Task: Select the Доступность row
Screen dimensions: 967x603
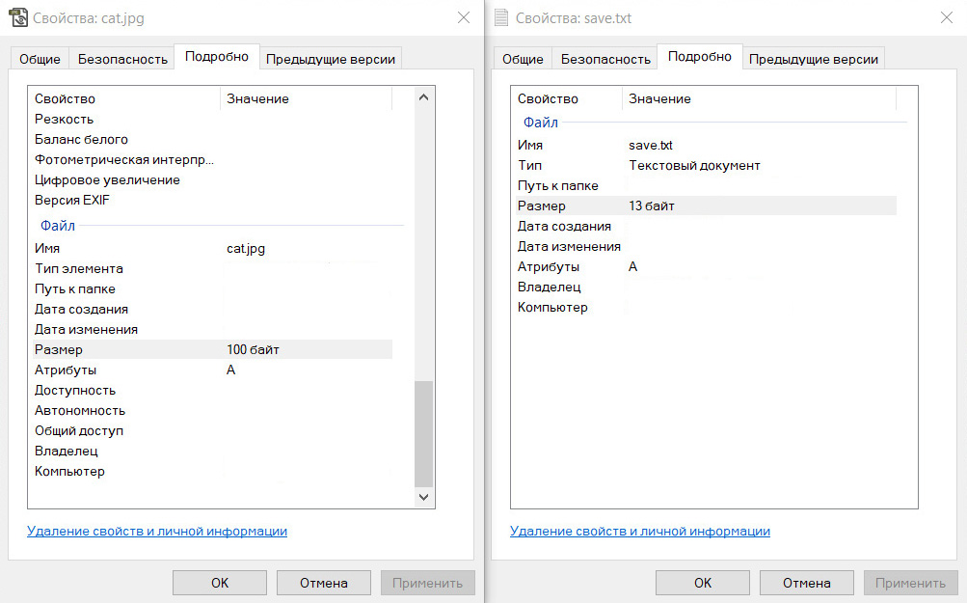Action: pyautogui.click(x=210, y=390)
